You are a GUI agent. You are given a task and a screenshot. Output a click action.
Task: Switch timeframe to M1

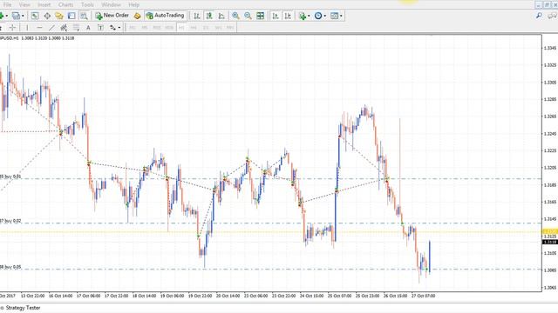pyautogui.click(x=133, y=27)
